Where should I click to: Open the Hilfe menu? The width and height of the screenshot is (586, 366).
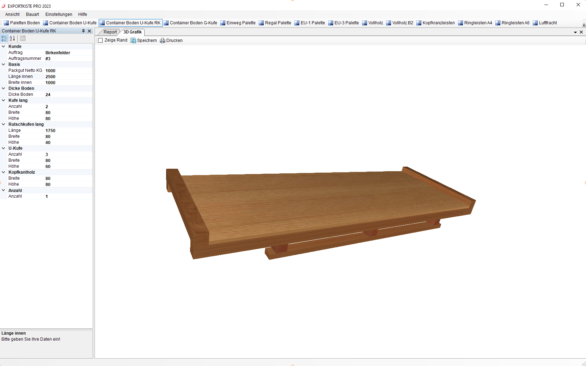[x=83, y=14]
